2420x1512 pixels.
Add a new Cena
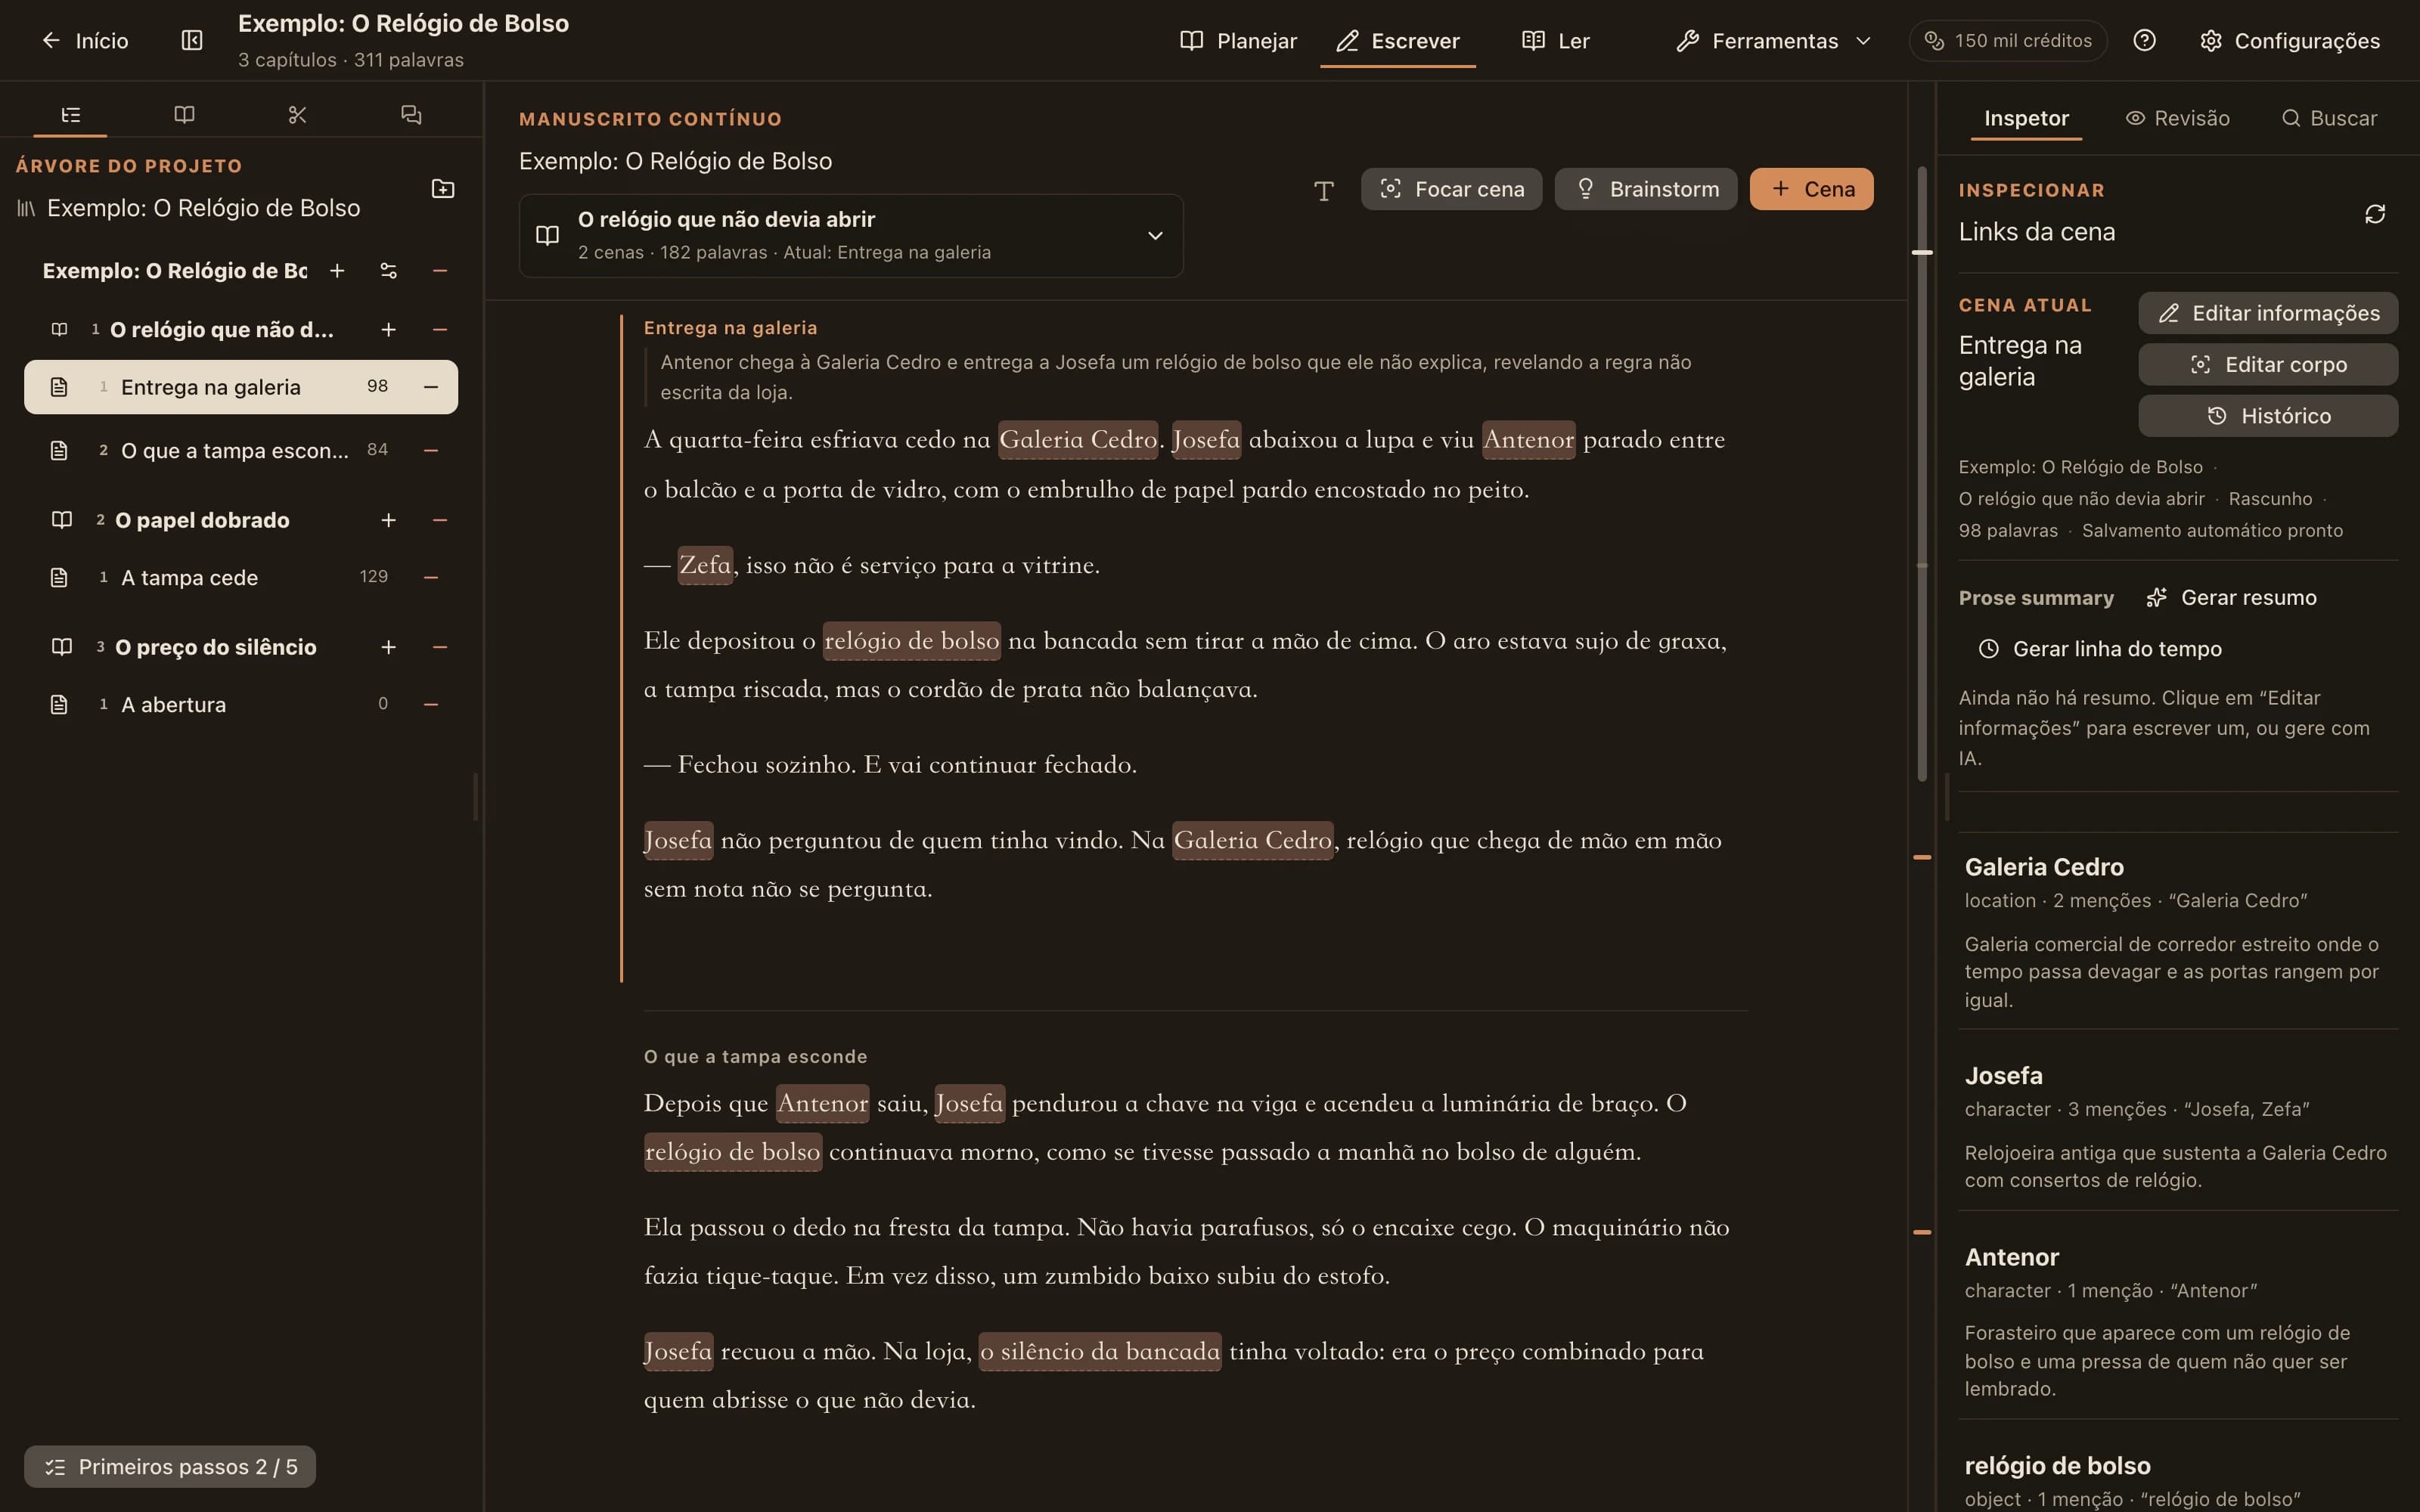point(1811,189)
